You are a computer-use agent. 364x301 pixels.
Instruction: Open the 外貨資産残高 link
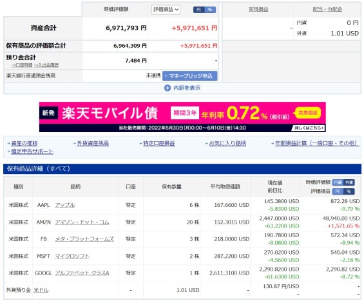click(x=93, y=143)
